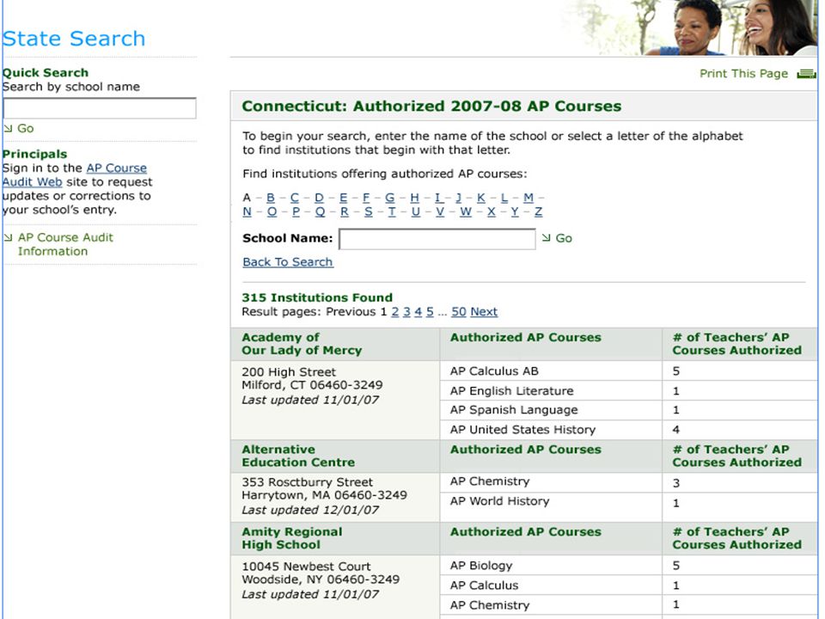This screenshot has height=619, width=825.
Task: Go to result page 3
Action: 406,311
